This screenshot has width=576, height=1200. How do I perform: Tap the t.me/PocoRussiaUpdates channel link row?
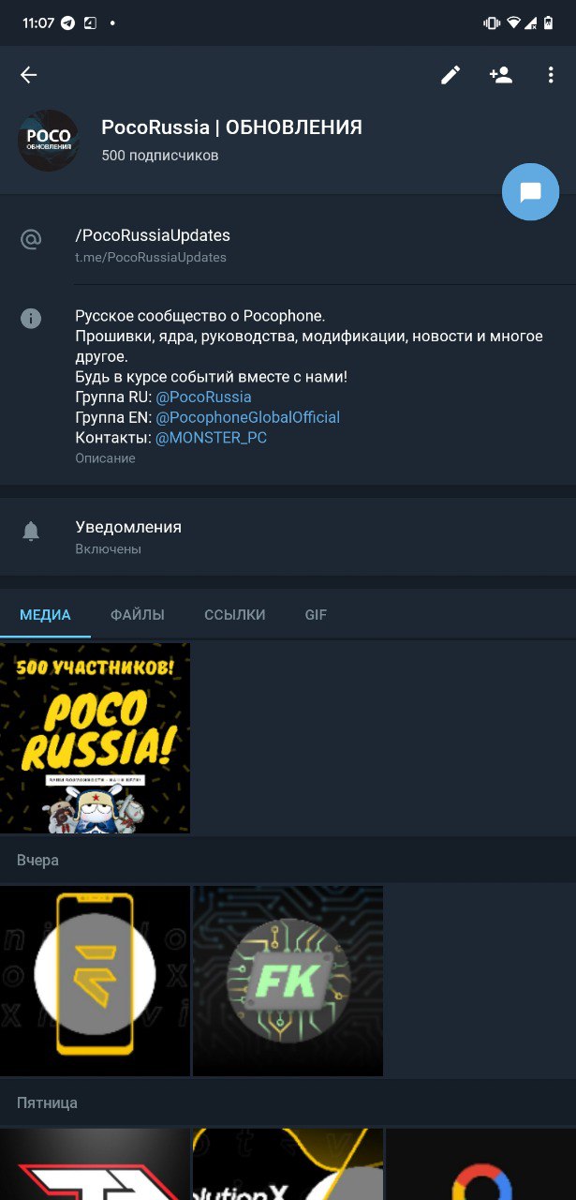pyautogui.click(x=288, y=245)
